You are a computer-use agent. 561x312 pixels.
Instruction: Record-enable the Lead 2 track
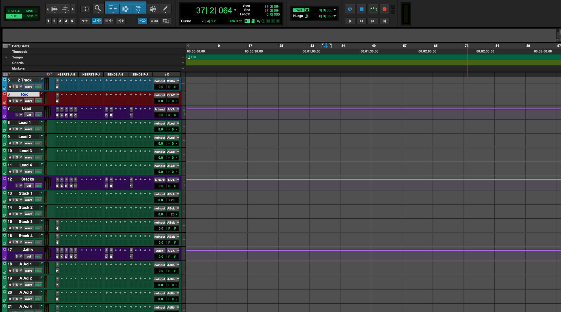click(10, 143)
